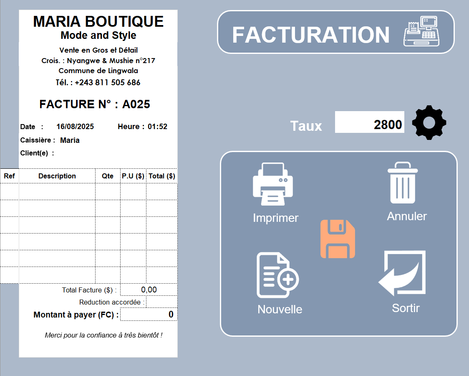Open settings with the black gear icon
469x376 pixels.
tap(429, 122)
